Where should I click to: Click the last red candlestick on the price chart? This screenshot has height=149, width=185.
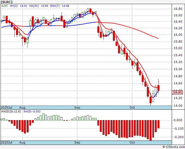coord(158,88)
